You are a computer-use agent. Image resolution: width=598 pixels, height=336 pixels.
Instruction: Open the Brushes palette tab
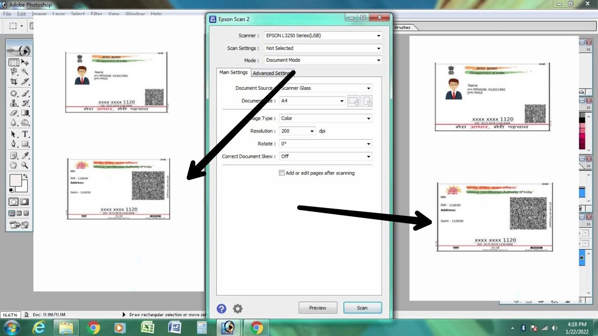click(402, 28)
